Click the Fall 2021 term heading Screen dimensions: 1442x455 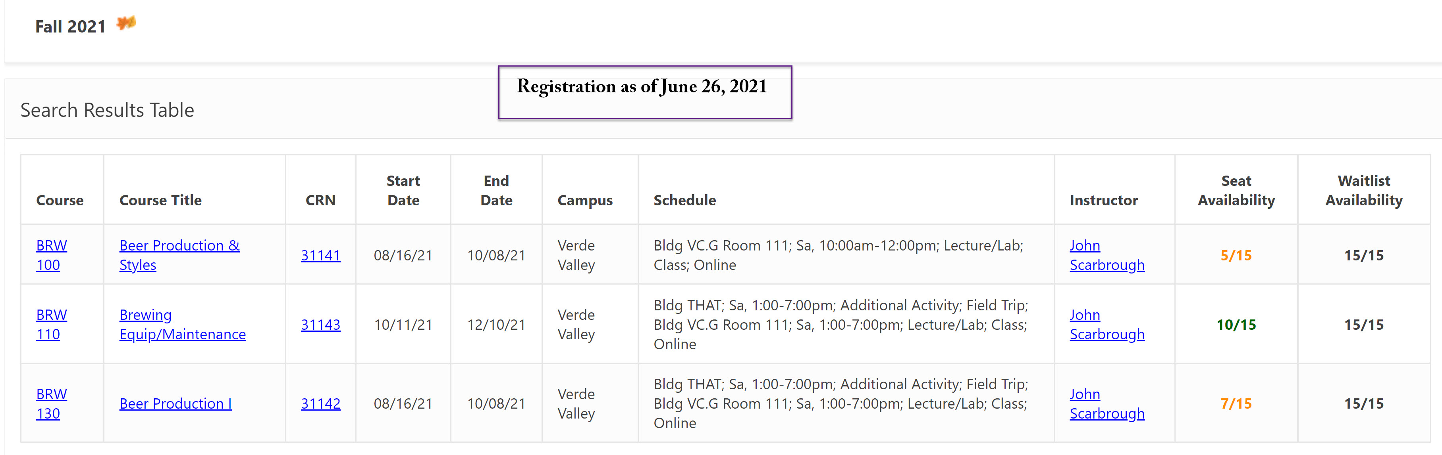71,26
